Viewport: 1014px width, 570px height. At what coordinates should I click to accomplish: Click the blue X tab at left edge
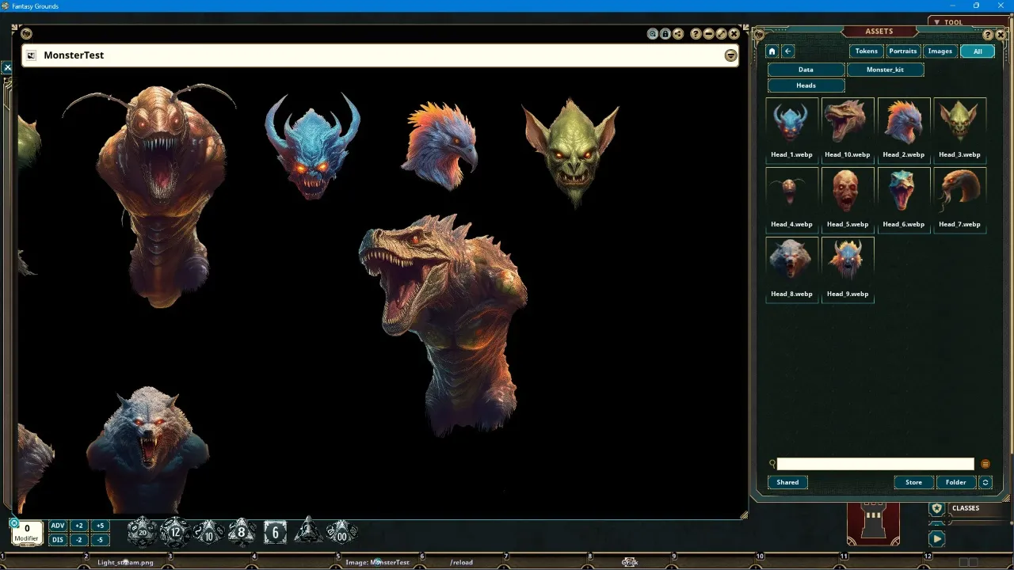(7, 68)
